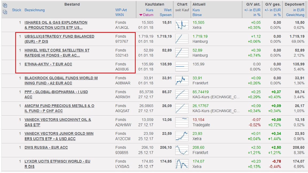This screenshot has width=308, height=173.
Task: Open the UBS Strategy Fund chart thumbnail
Action: click(182, 39)
